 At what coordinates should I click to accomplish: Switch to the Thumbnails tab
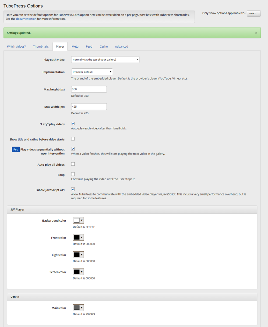(x=41, y=47)
